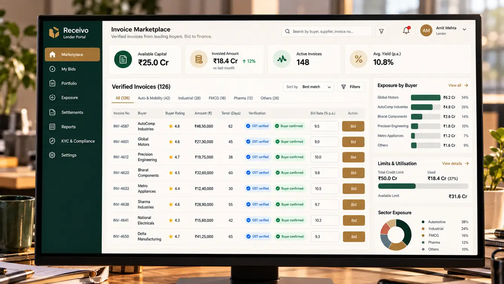Viewport: 504px width, 284px height.
Task: Click the AM profile avatar
Action: [x=426, y=31]
